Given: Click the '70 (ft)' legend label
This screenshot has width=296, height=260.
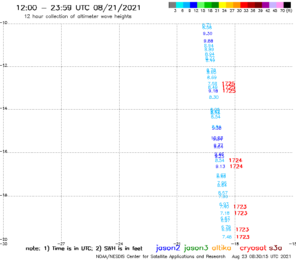Looking at the screenshot, I should point(286,11).
